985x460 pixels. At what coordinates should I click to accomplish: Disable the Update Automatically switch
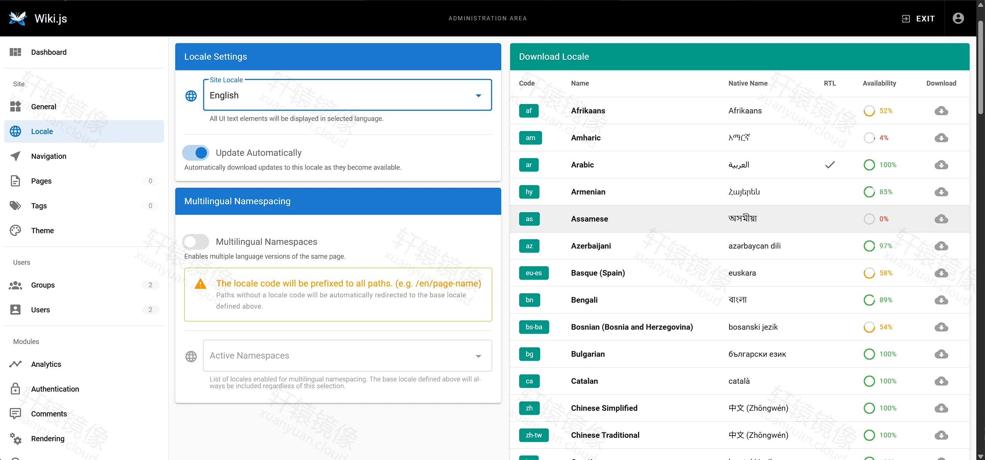(x=196, y=153)
